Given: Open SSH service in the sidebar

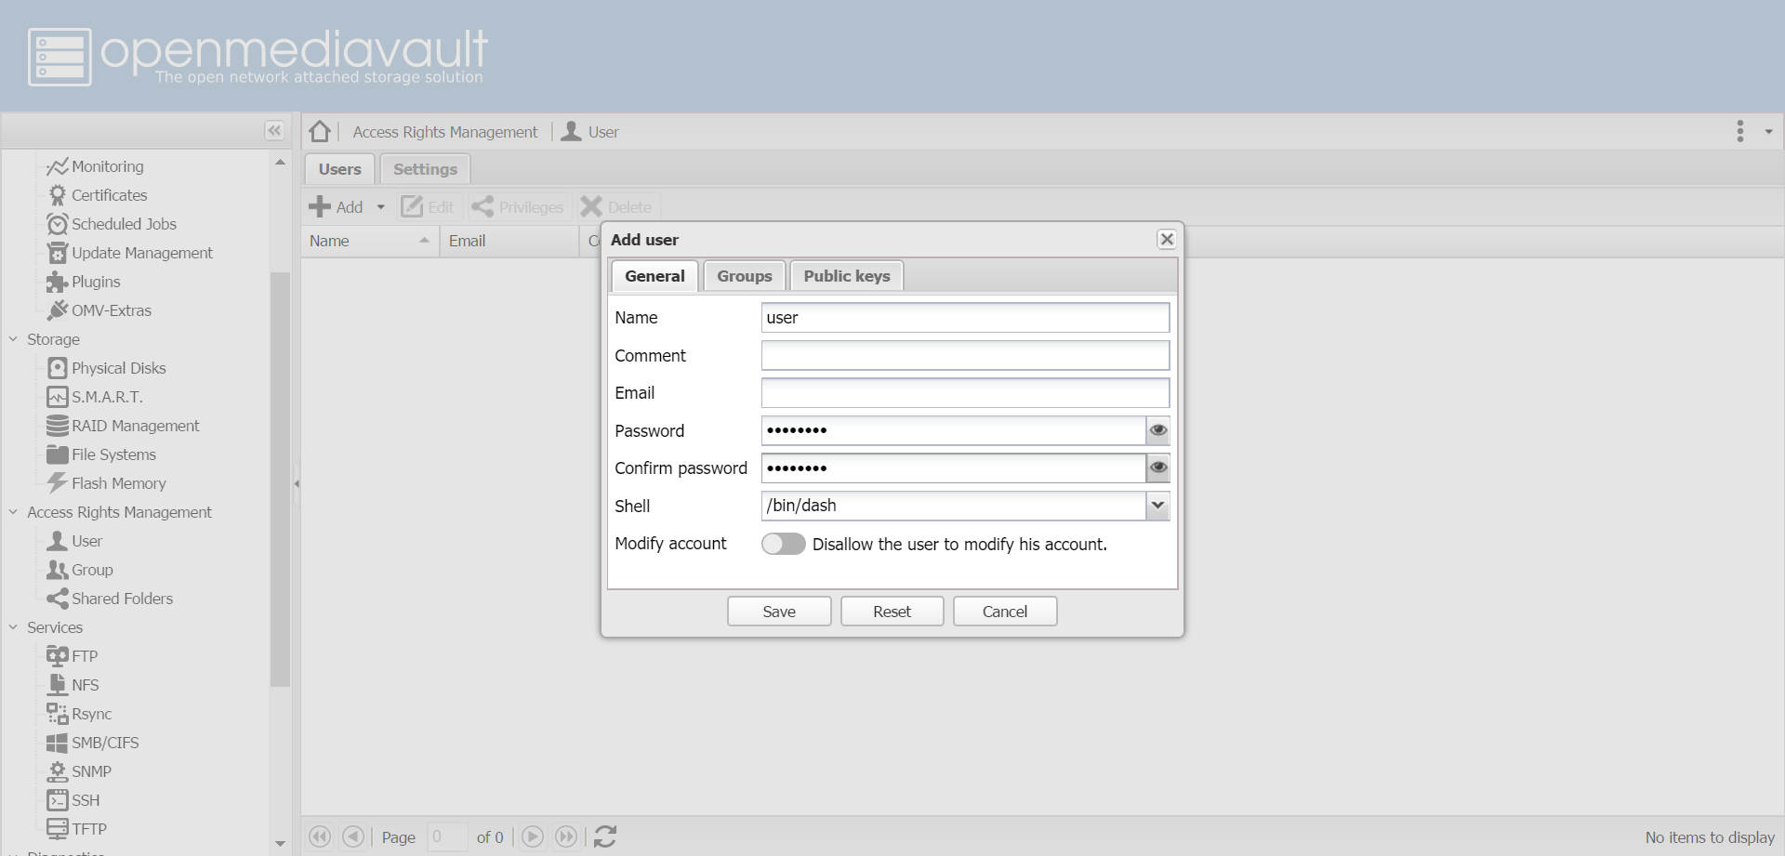Looking at the screenshot, I should point(73,800).
